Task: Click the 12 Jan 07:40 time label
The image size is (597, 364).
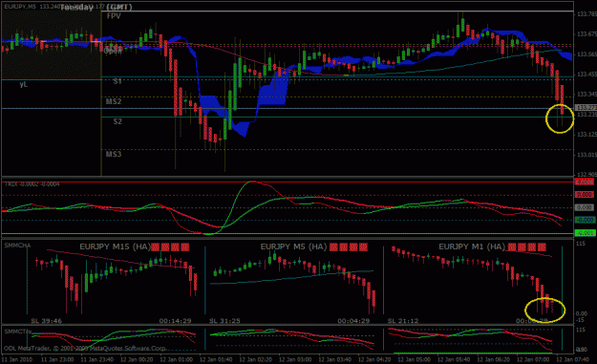Action: (572, 359)
